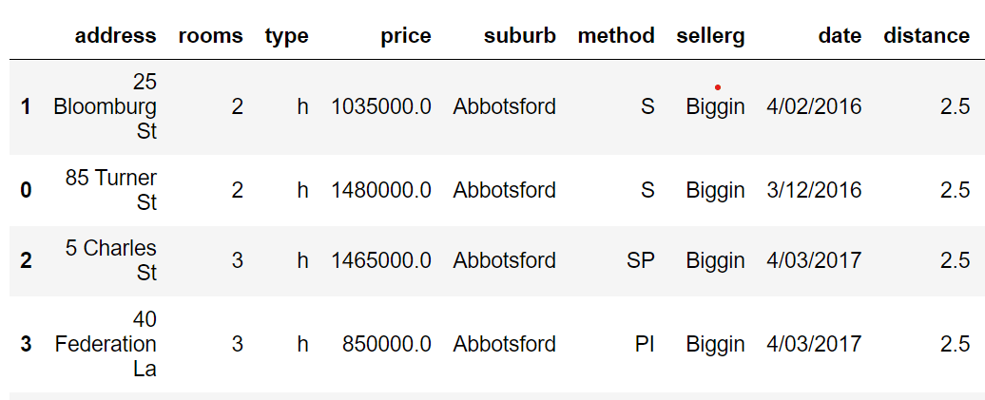Click the date 3/12/2016 cell
This screenshot has height=400, width=985.
pyautogui.click(x=814, y=190)
